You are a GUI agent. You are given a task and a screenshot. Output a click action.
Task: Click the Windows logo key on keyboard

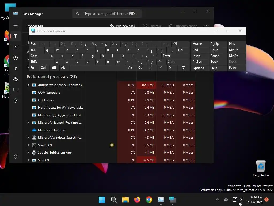[x=54, y=68]
